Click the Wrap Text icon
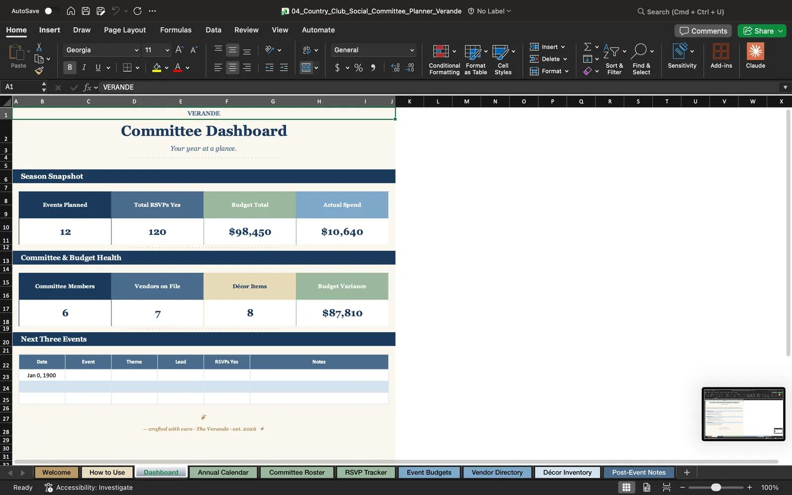792x495 pixels. (x=306, y=50)
